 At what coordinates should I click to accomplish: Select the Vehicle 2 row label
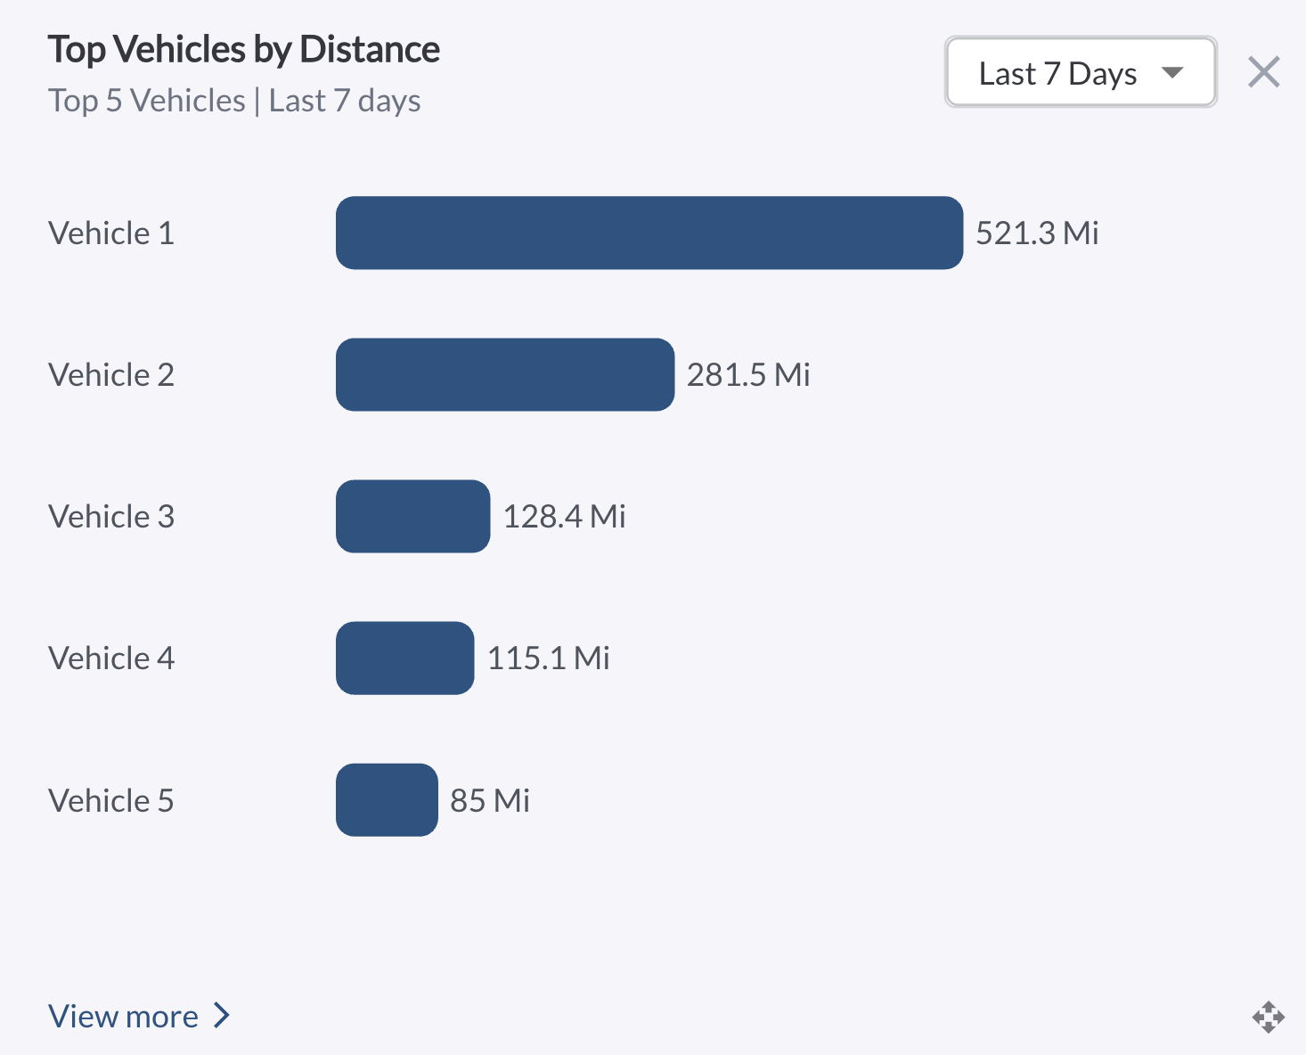[111, 375]
